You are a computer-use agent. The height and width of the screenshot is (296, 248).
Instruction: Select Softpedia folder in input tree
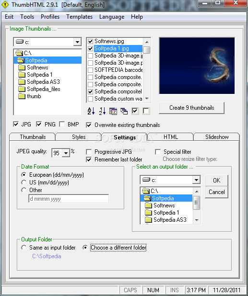(x=47, y=60)
